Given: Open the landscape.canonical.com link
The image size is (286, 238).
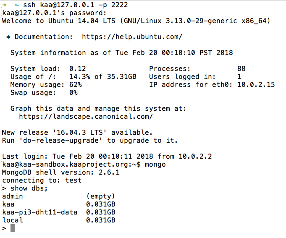Looking at the screenshot, I should pyautogui.click(x=86, y=117).
